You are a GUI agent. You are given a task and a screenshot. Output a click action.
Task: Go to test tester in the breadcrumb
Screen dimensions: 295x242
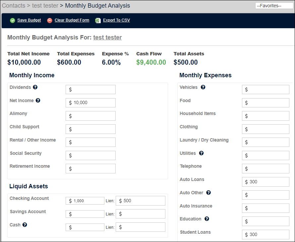point(45,6)
